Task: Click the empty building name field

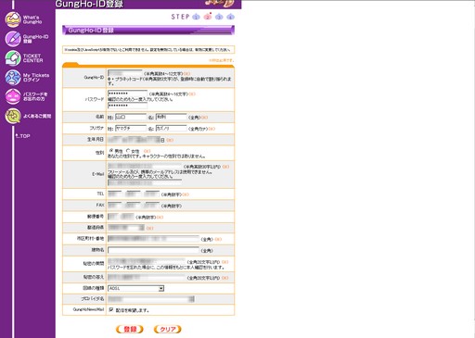Action: [153, 250]
